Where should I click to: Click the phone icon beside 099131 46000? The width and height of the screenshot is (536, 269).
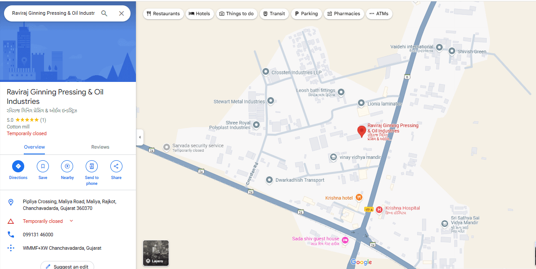point(11,235)
